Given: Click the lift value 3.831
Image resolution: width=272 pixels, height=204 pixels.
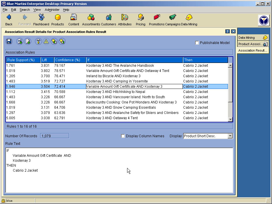Looking at the screenshot, I should pos(45,65).
